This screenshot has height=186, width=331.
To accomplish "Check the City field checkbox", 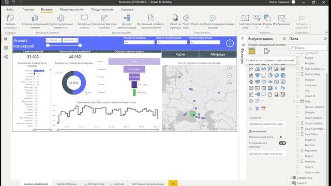I will 298,90.
